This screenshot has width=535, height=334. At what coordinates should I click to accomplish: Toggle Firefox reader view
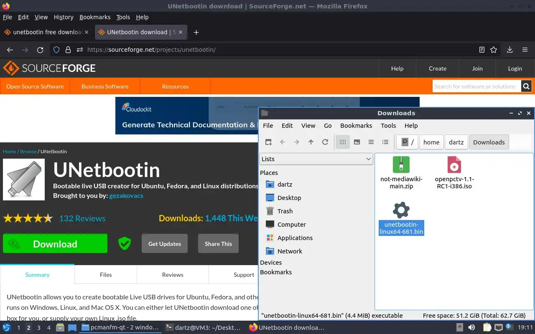pos(482,50)
